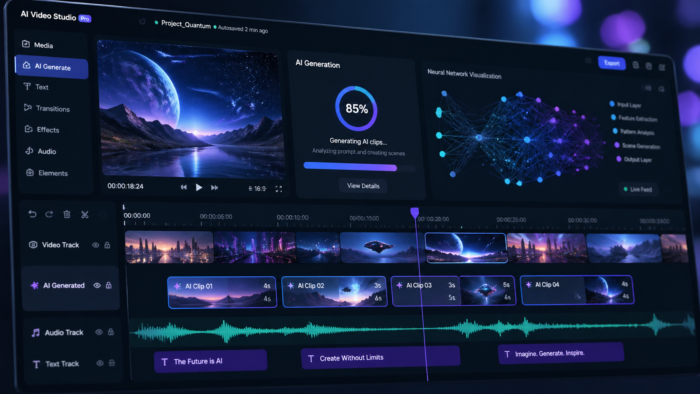
Task: Open the 16:9 aspect ratio selector
Action: (x=257, y=188)
